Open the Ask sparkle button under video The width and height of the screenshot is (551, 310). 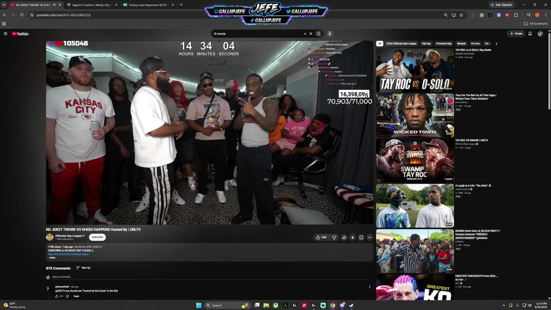point(353,237)
